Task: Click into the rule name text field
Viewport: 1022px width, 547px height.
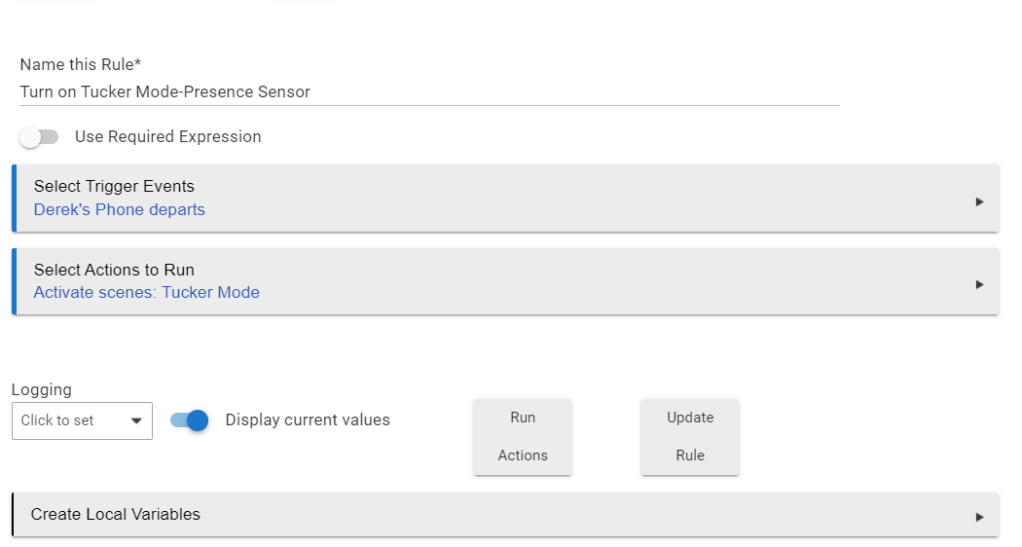Action: [x=429, y=91]
